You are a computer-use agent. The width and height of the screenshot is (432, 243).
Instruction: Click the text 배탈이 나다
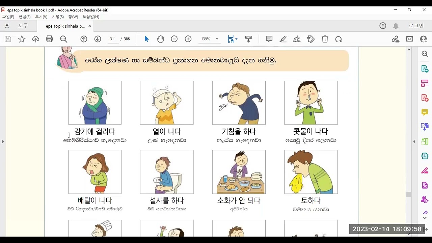click(x=95, y=200)
